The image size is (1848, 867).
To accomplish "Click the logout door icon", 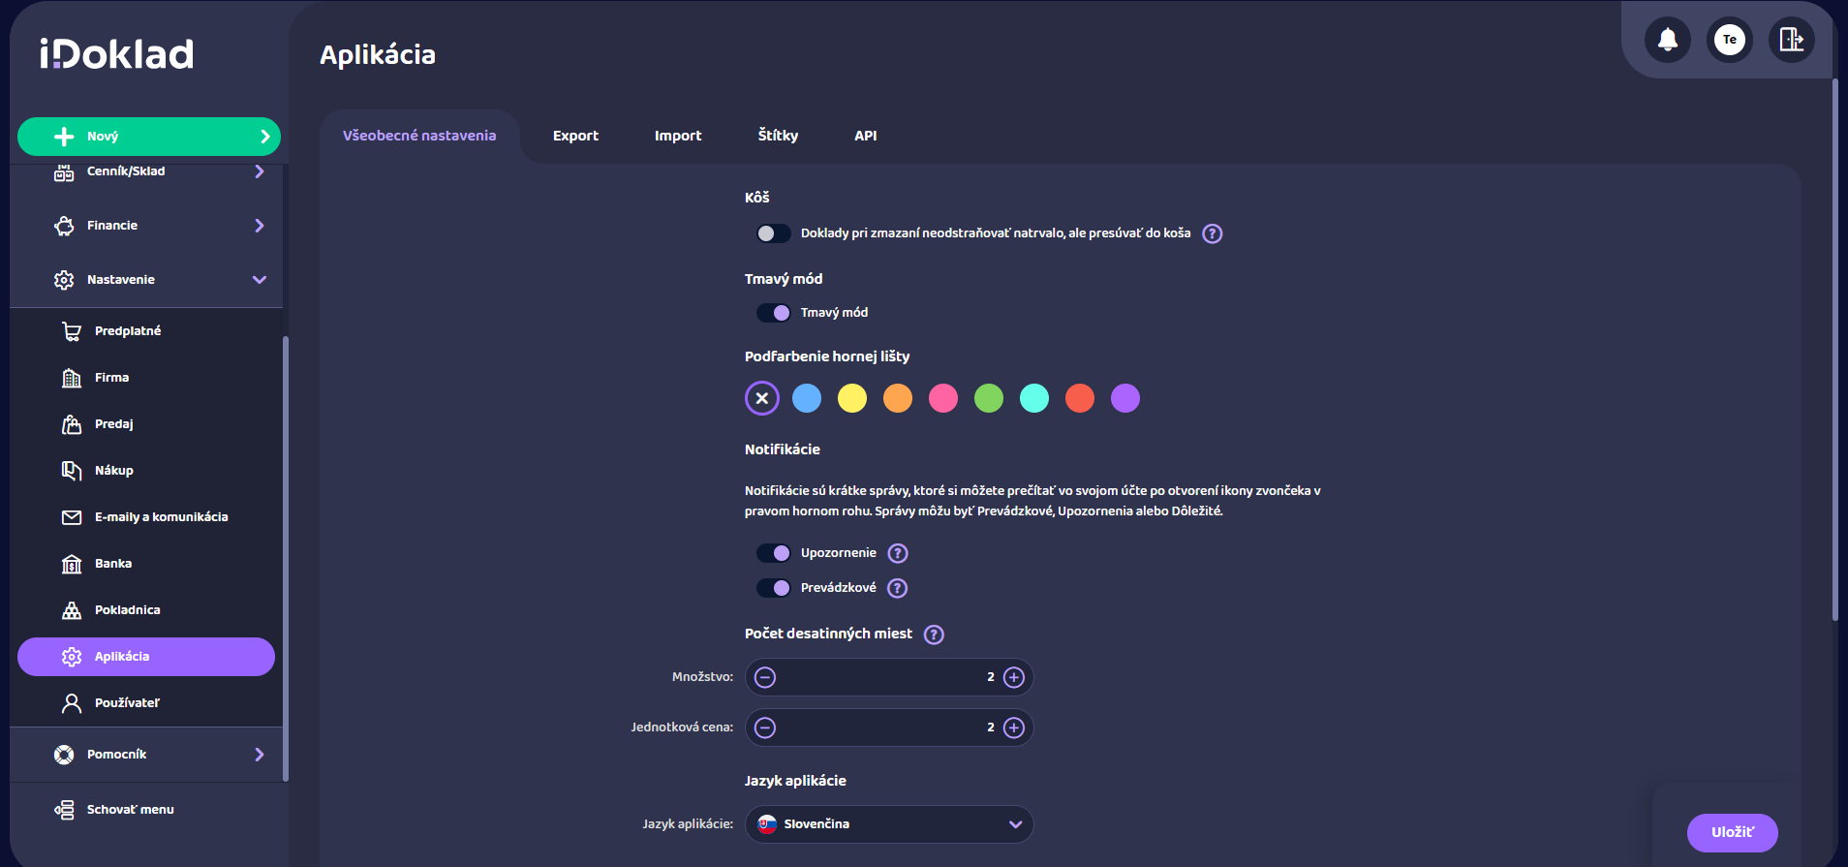I will pos(1791,40).
